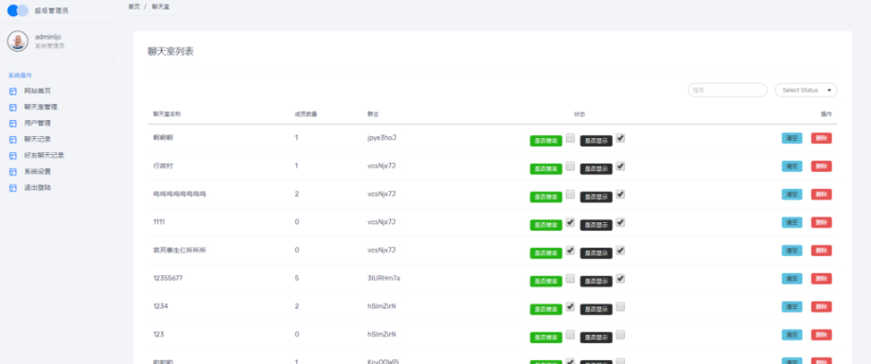Click the icon beside 网站首页
The height and width of the screenshot is (364, 871).
pyautogui.click(x=13, y=91)
